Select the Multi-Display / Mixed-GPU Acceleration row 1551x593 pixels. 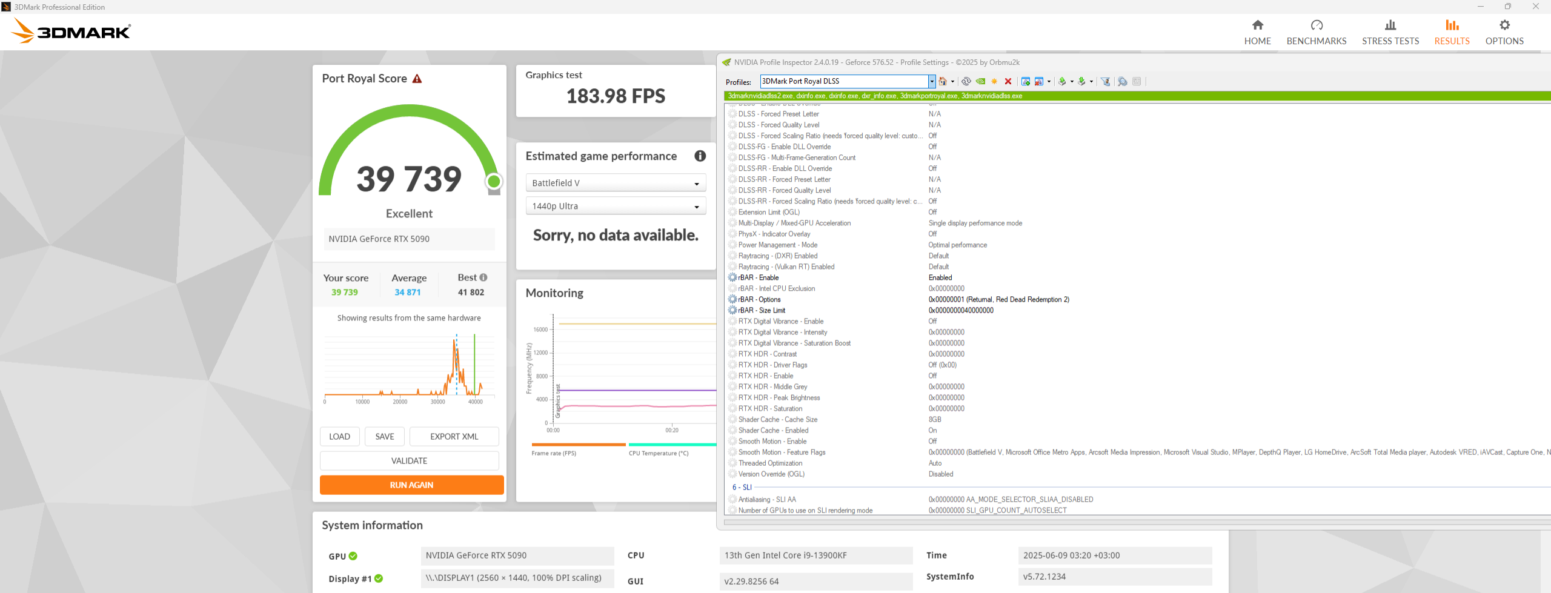point(1139,224)
